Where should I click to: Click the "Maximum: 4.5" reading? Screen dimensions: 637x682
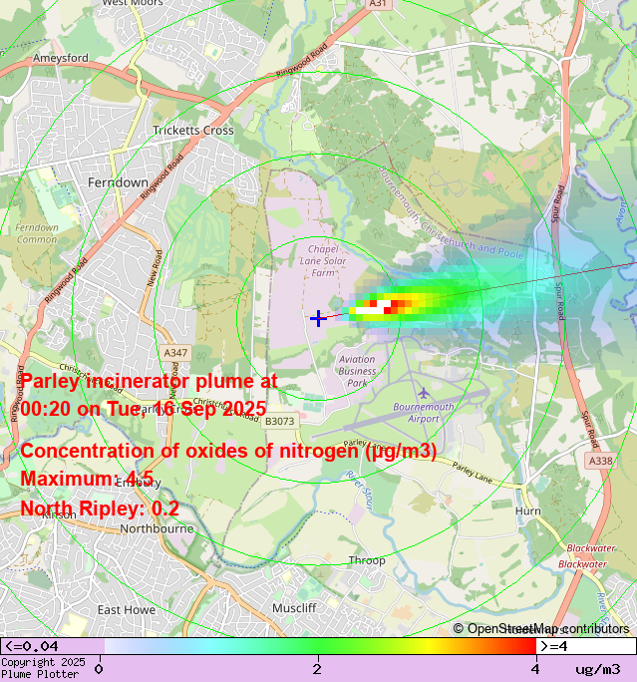[87, 479]
